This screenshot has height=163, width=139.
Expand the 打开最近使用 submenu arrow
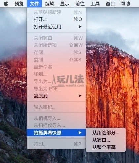tap(80, 27)
